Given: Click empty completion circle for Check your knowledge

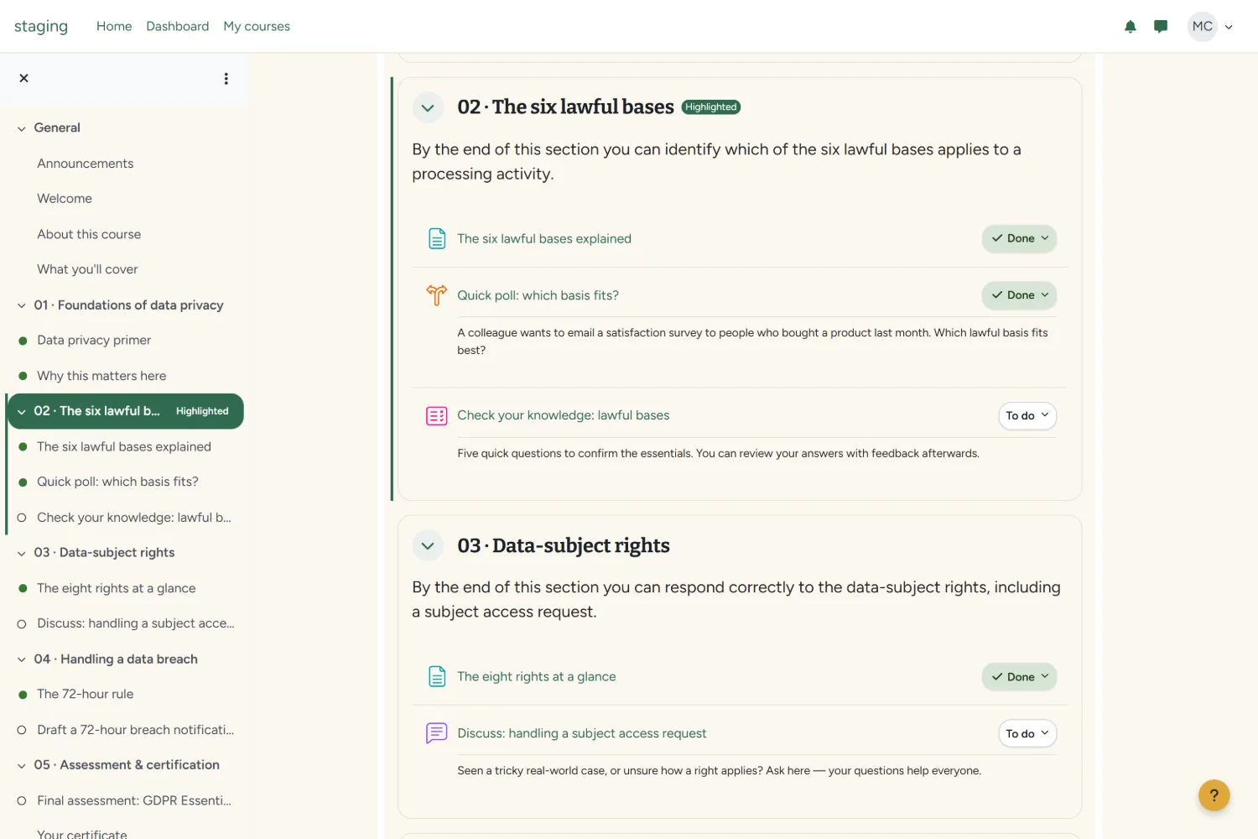Looking at the screenshot, I should 22,518.
